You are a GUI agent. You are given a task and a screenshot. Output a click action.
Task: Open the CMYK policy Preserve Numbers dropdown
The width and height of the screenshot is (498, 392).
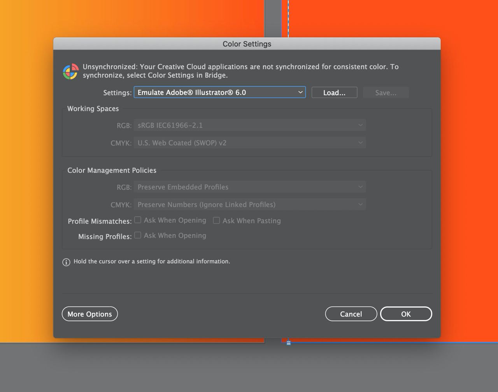(x=250, y=205)
